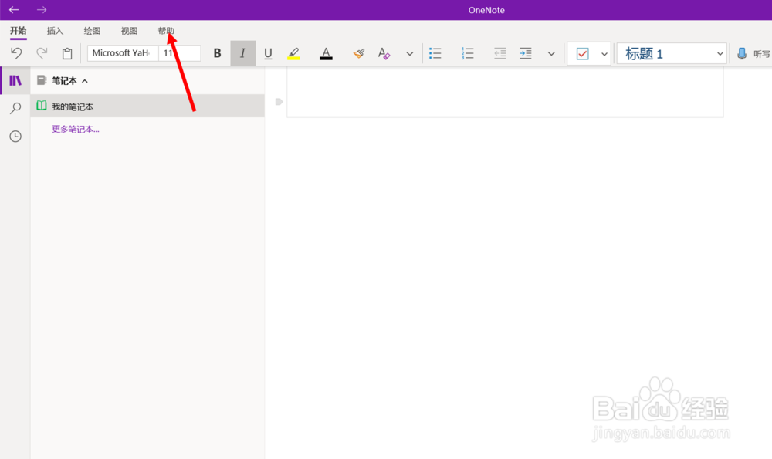Click inside the note content box
Viewport: 772px width, 459px height.
(505, 93)
